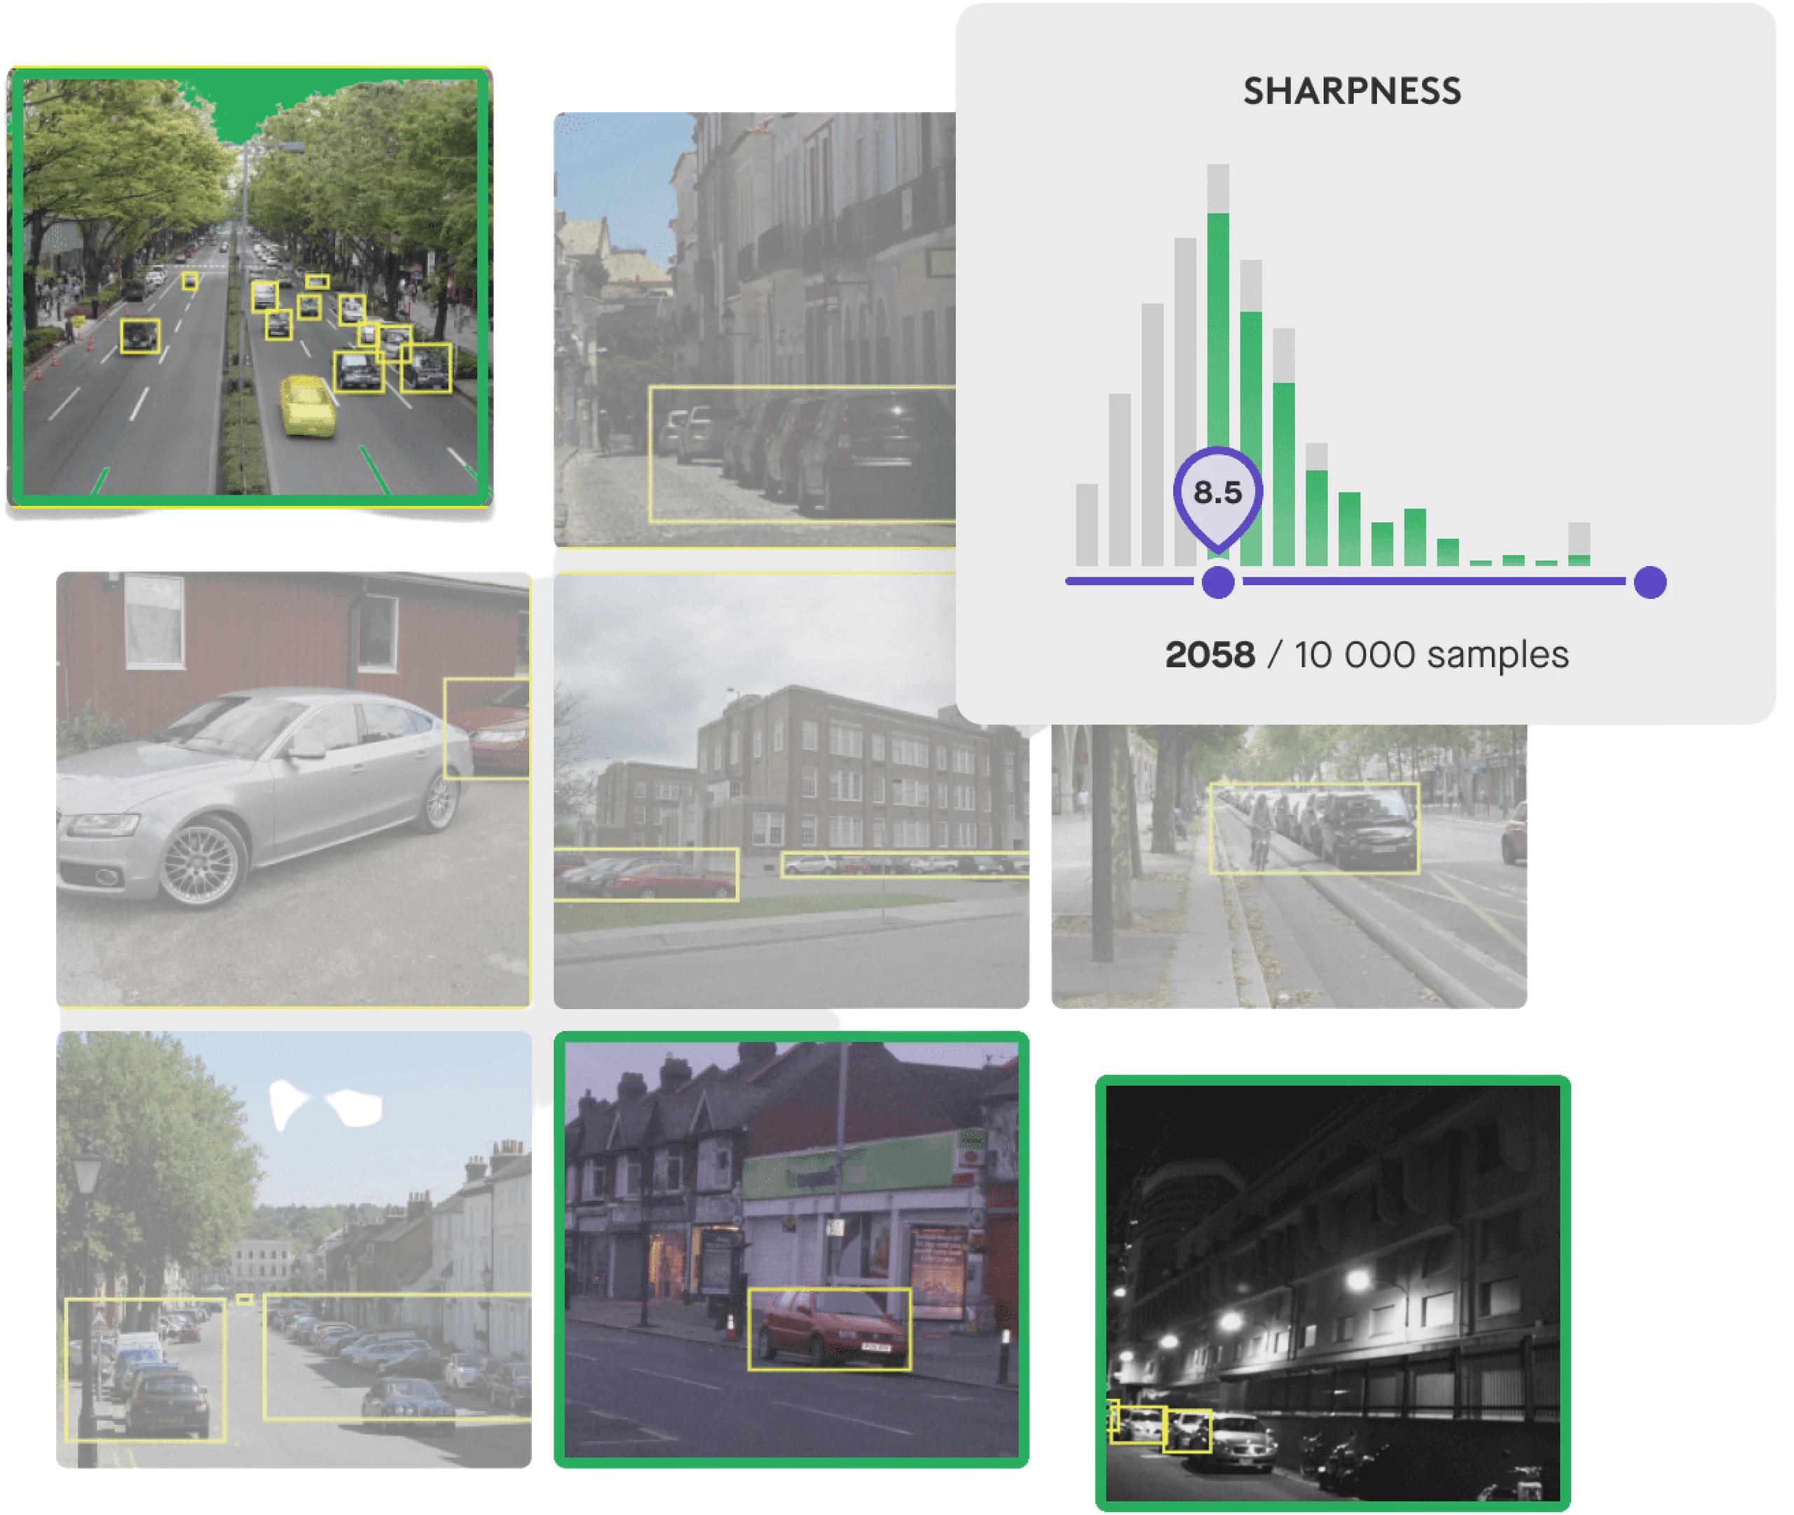
Task: Click the leftmost gray histogram bar
Action: (x=1086, y=525)
